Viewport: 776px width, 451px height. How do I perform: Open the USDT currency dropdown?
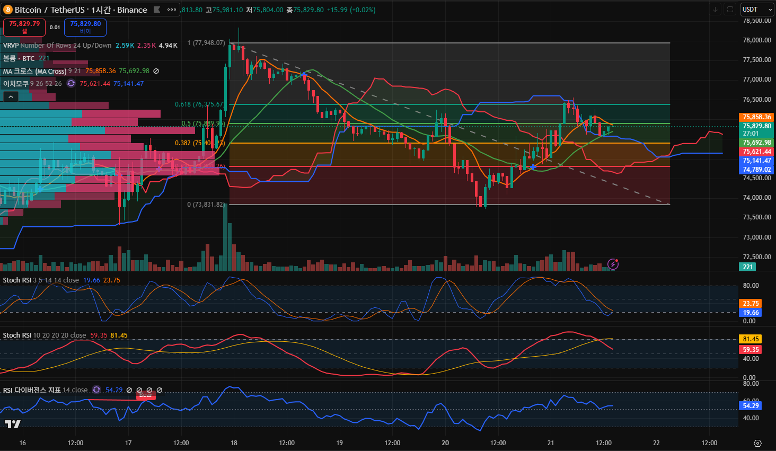[757, 10]
